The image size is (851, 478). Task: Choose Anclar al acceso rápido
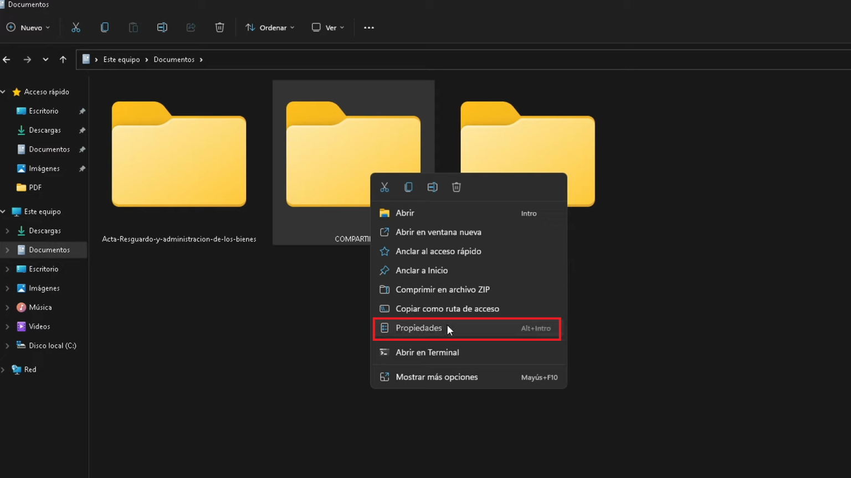tap(469, 251)
